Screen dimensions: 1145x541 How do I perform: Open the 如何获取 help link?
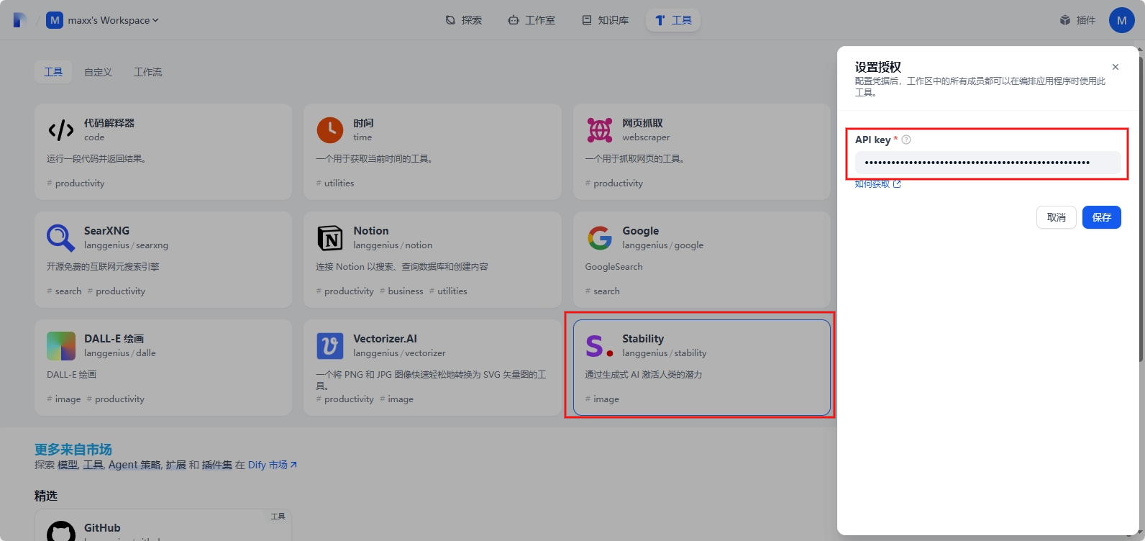(x=877, y=184)
